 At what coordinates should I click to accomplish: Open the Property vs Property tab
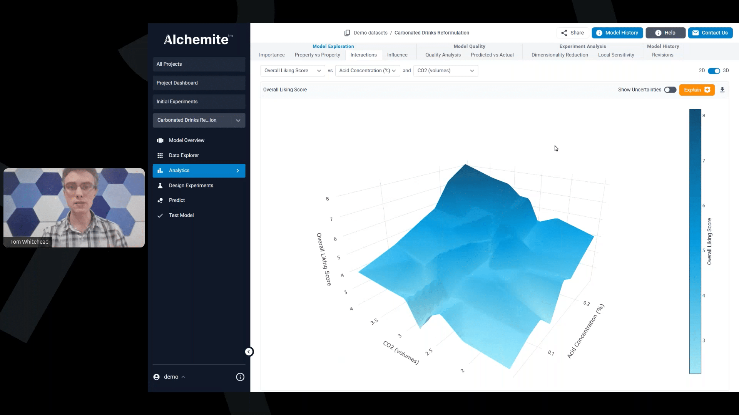pos(317,55)
